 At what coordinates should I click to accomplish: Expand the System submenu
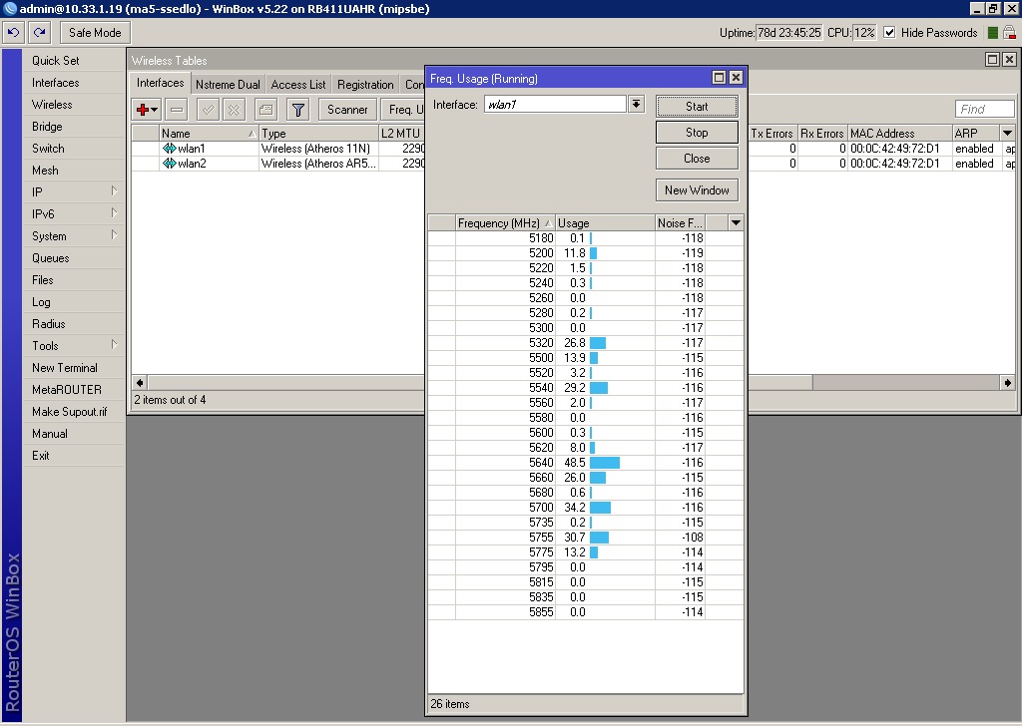coord(72,235)
